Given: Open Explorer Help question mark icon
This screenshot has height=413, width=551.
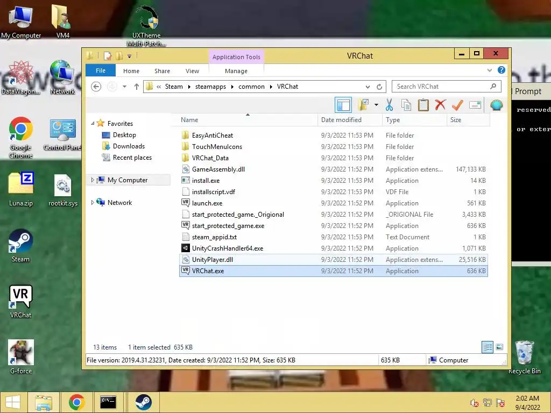Looking at the screenshot, I should [x=501, y=70].
